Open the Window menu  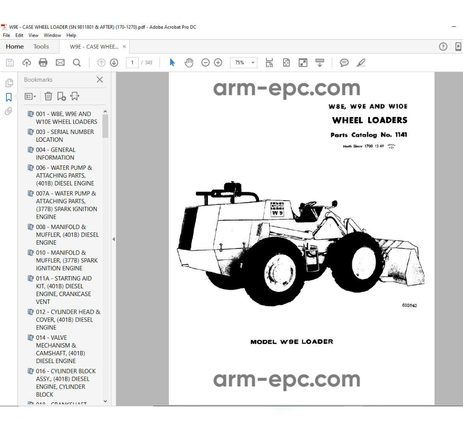(52, 35)
